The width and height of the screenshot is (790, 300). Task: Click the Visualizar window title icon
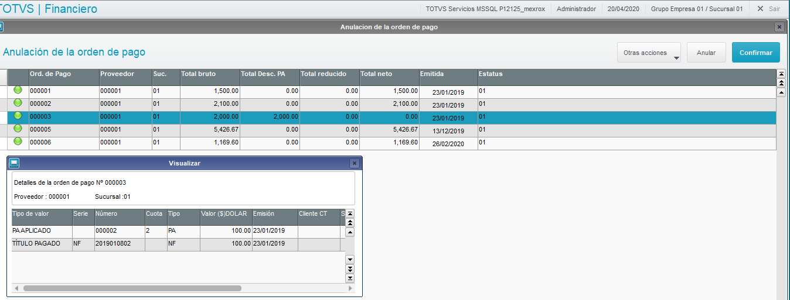point(15,163)
